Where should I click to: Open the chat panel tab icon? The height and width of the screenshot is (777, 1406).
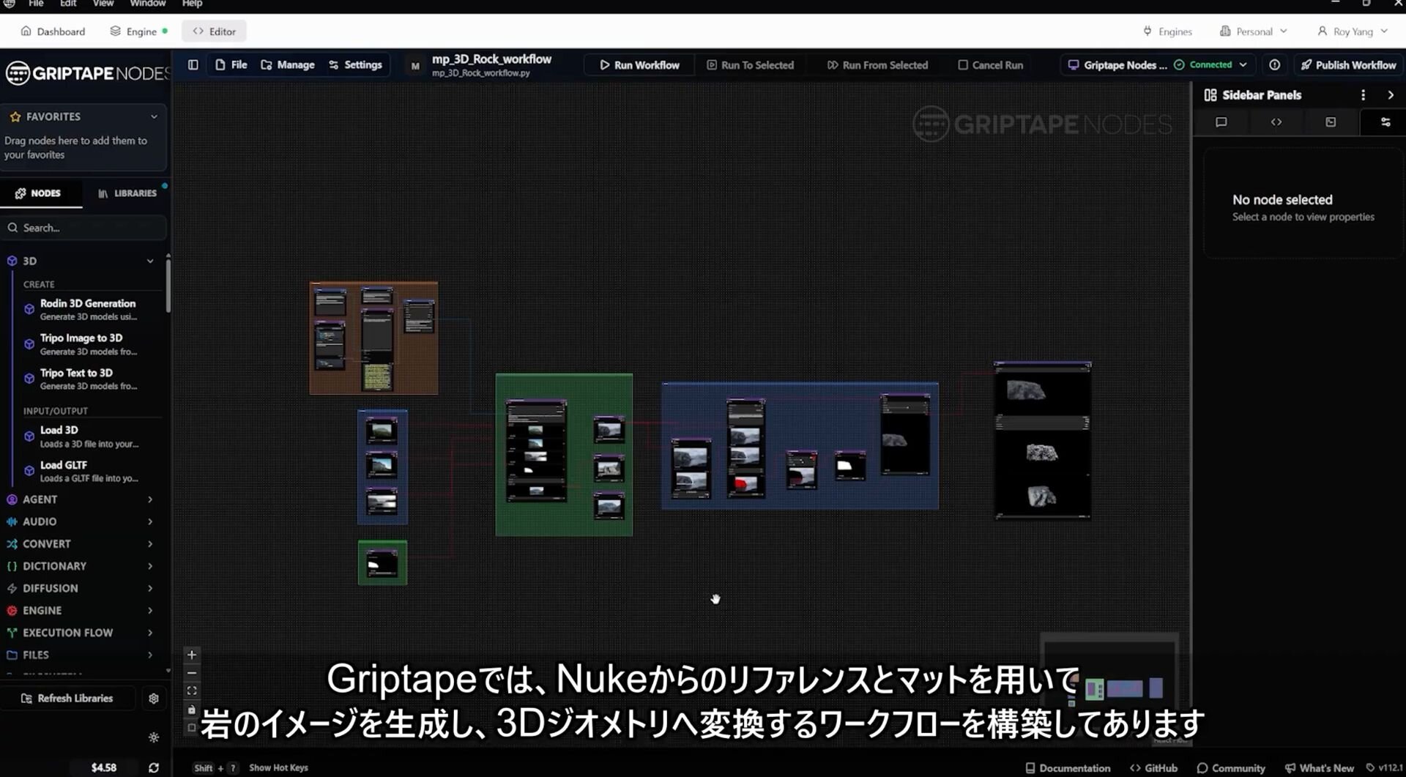[1221, 122]
